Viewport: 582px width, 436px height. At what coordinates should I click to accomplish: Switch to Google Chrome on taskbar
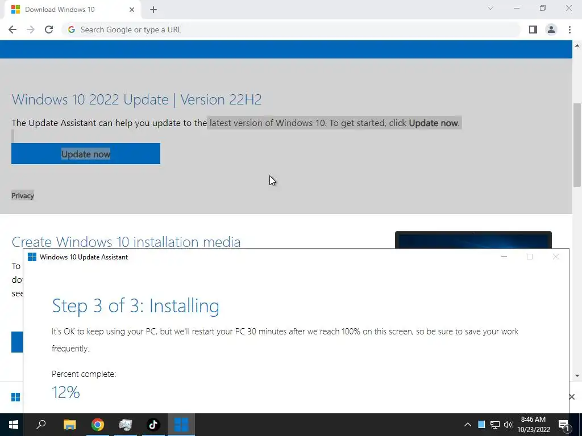coord(98,425)
